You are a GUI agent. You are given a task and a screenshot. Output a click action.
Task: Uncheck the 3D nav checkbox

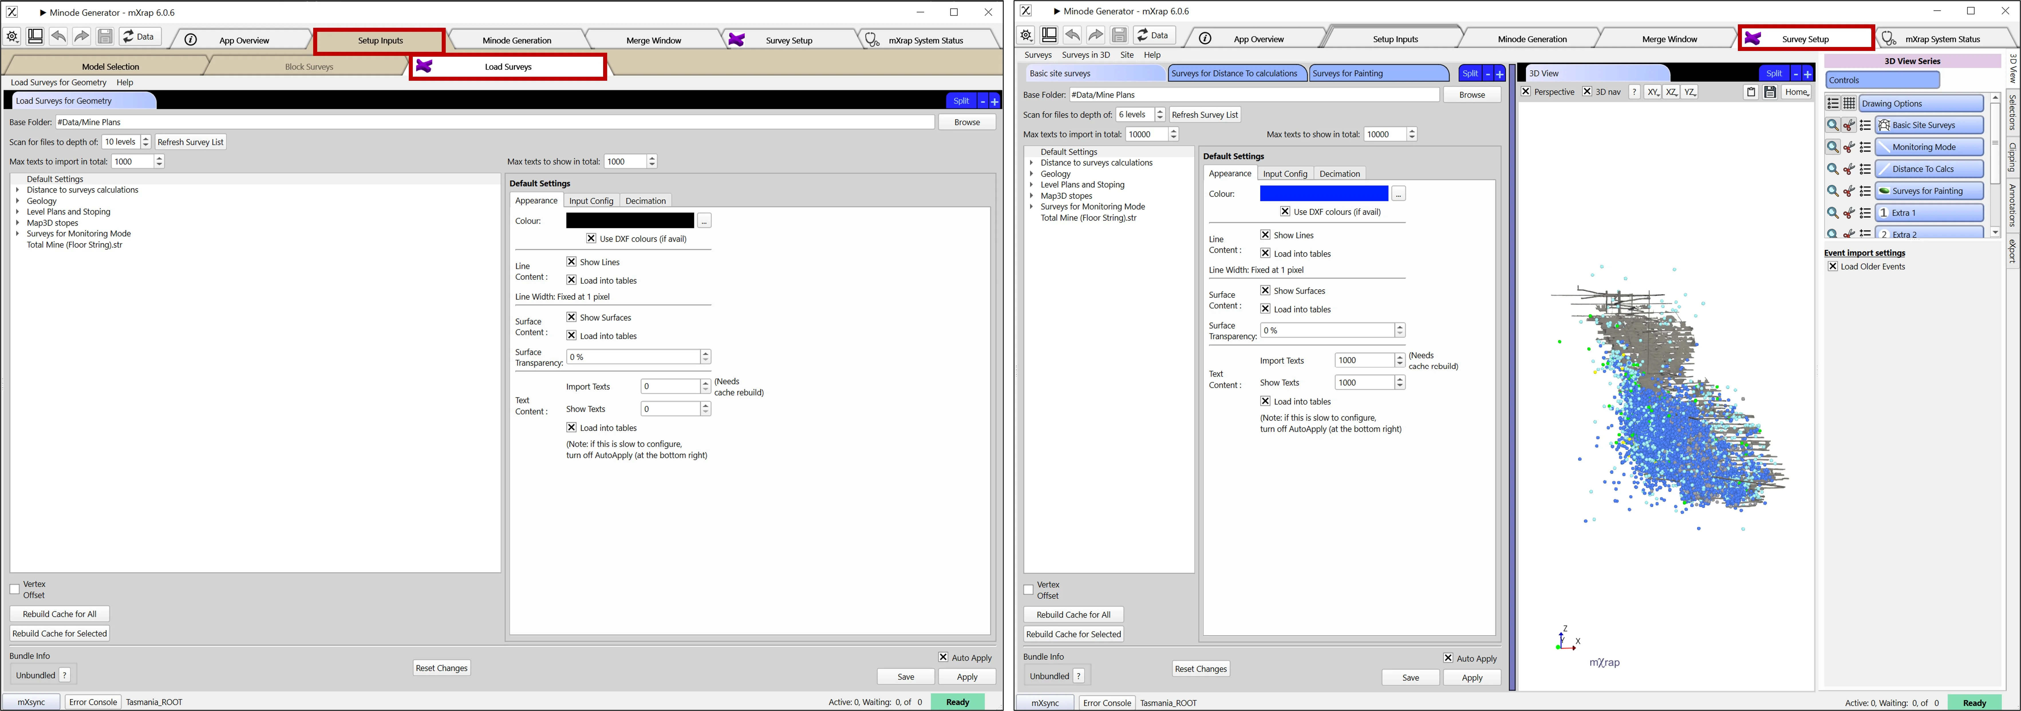click(1587, 92)
